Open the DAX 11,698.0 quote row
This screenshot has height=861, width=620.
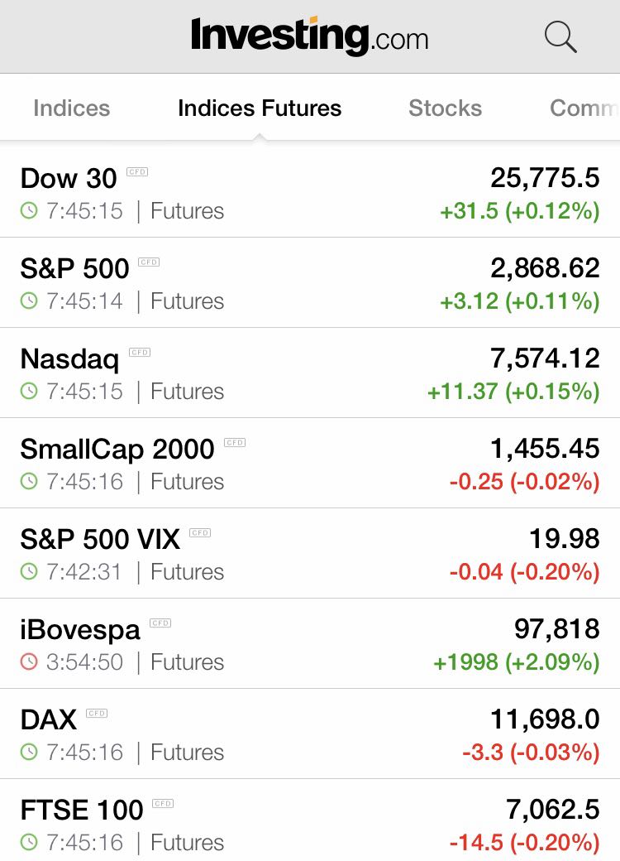(310, 734)
